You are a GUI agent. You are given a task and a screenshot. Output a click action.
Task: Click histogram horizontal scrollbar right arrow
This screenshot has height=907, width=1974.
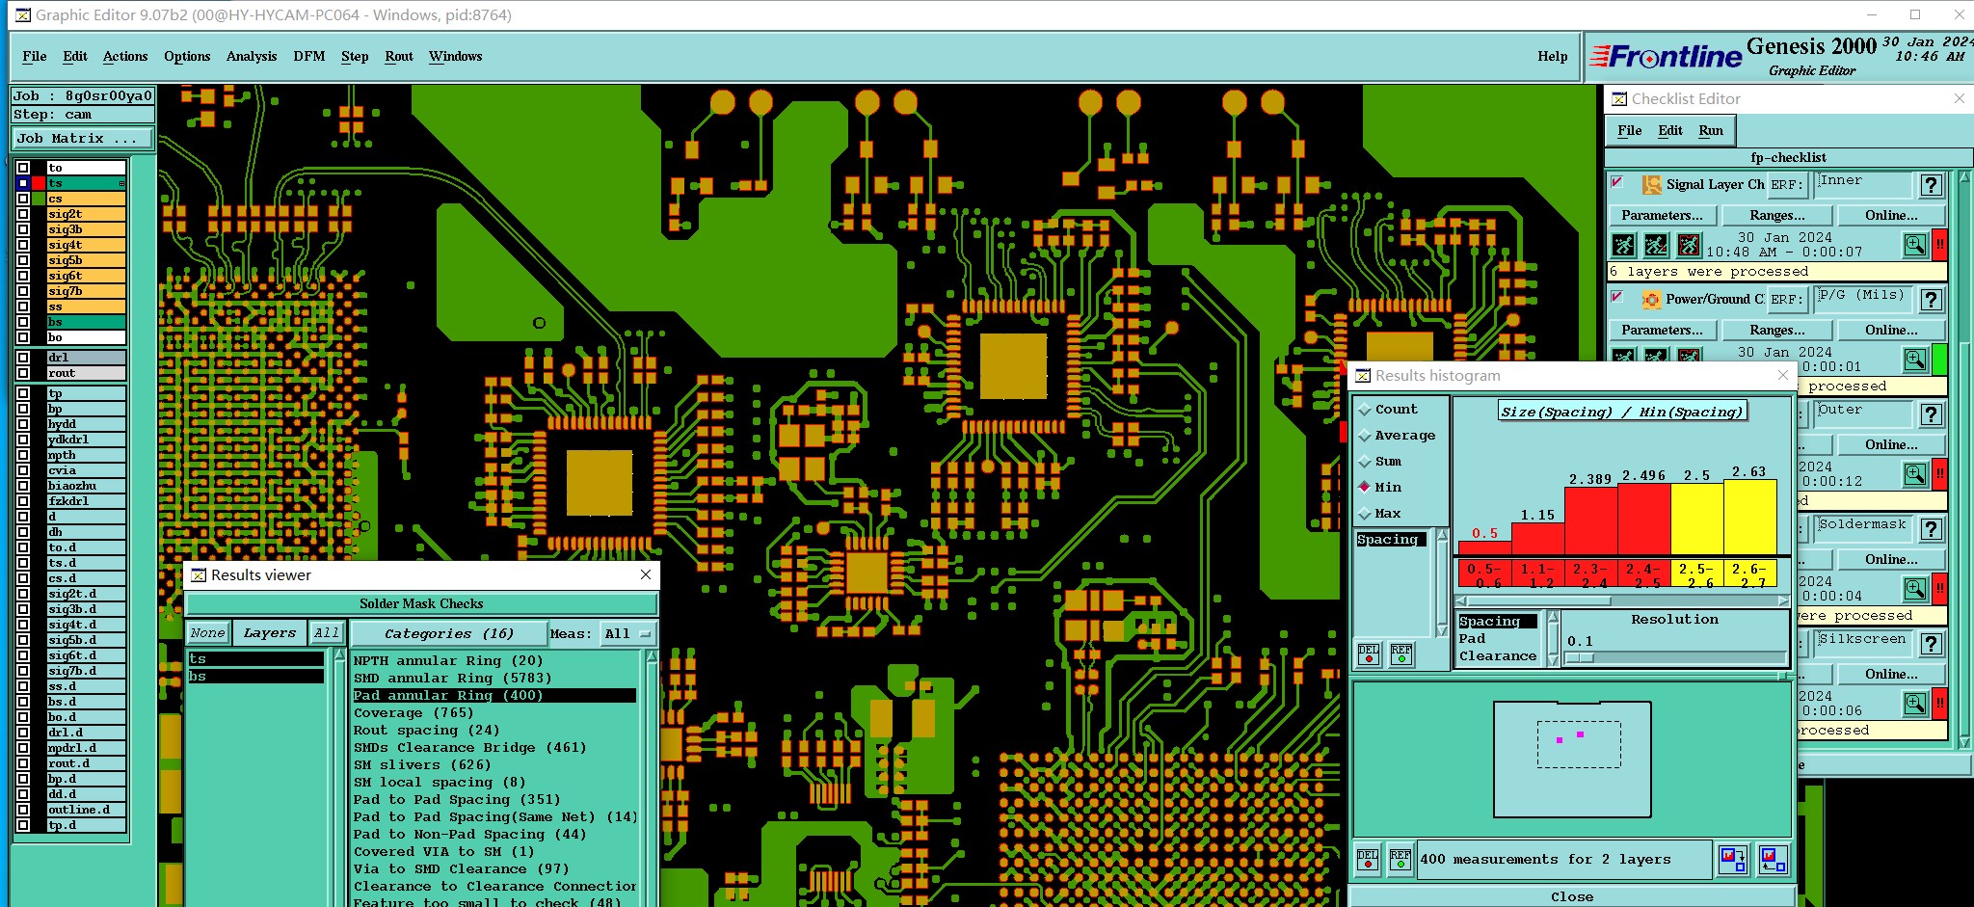point(1783,600)
